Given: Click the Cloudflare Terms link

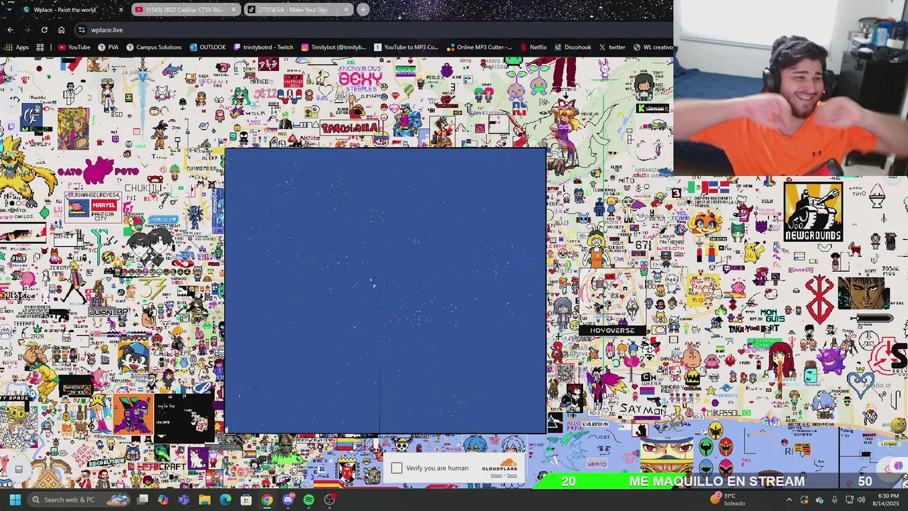Looking at the screenshot, I should (x=512, y=476).
